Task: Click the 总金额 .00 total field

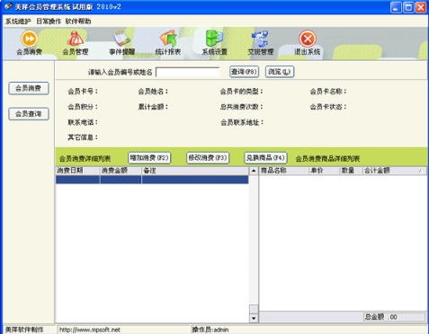Action: (x=395, y=317)
